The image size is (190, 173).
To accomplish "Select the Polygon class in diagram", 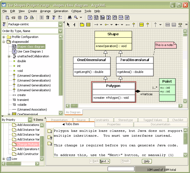I will [x=114, y=86].
